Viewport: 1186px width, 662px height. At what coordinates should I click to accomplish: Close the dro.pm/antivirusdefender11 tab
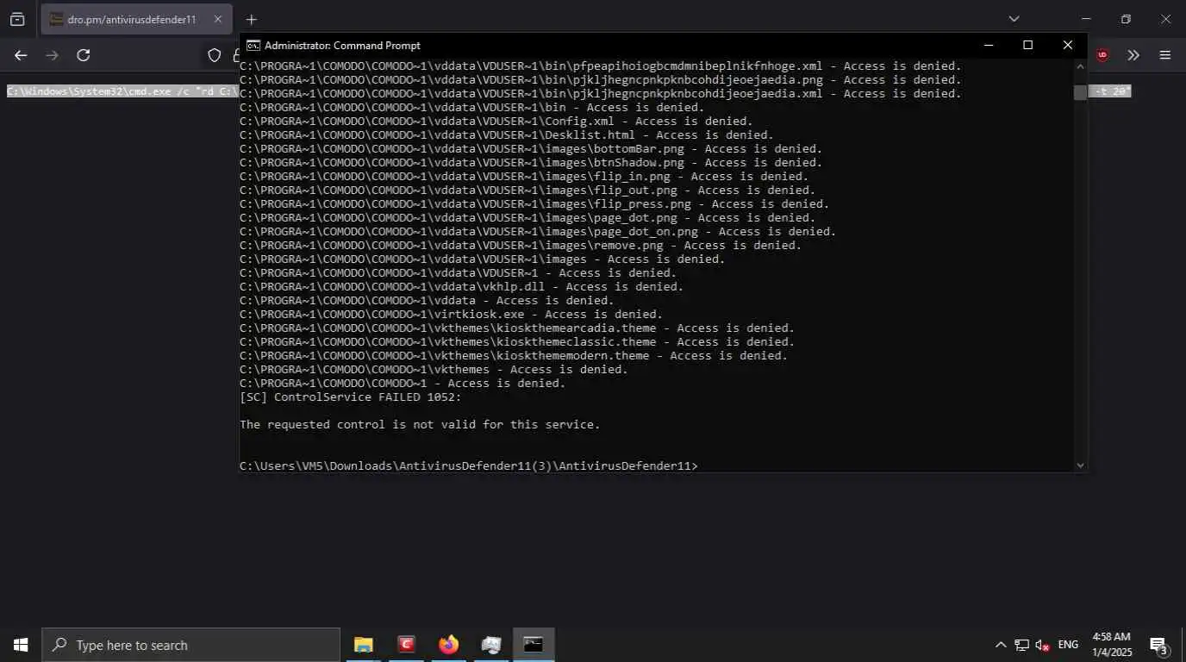217,19
